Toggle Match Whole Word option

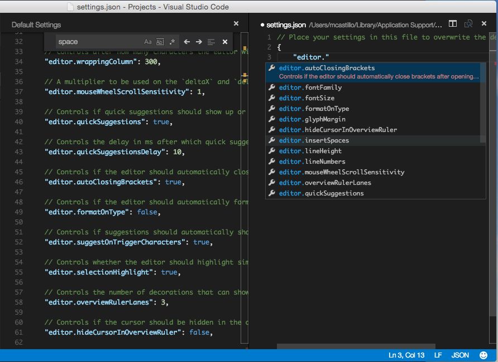tap(160, 42)
